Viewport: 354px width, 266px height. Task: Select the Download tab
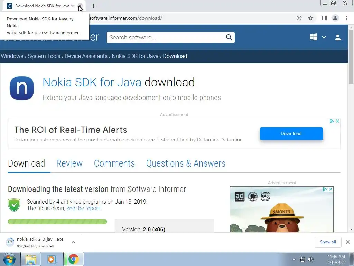point(26,163)
